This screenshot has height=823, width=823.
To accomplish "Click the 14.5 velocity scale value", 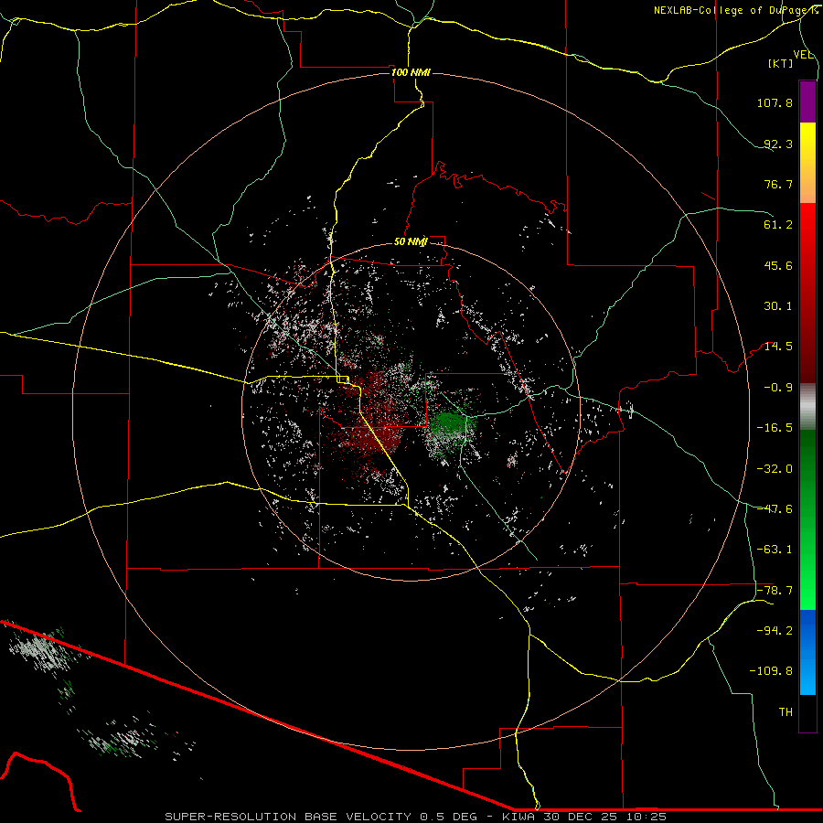I will point(778,347).
